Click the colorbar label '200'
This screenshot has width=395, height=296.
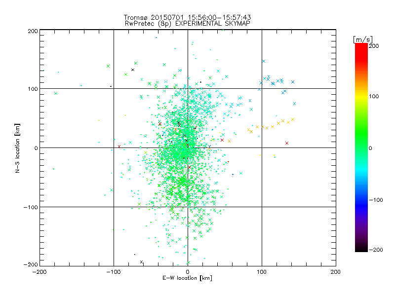point(374,46)
